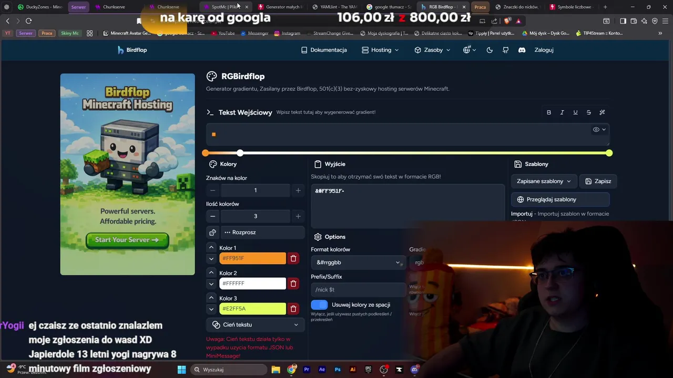Switch to DuckyZones browser tab
This screenshot has height=378, width=673.
40,7
